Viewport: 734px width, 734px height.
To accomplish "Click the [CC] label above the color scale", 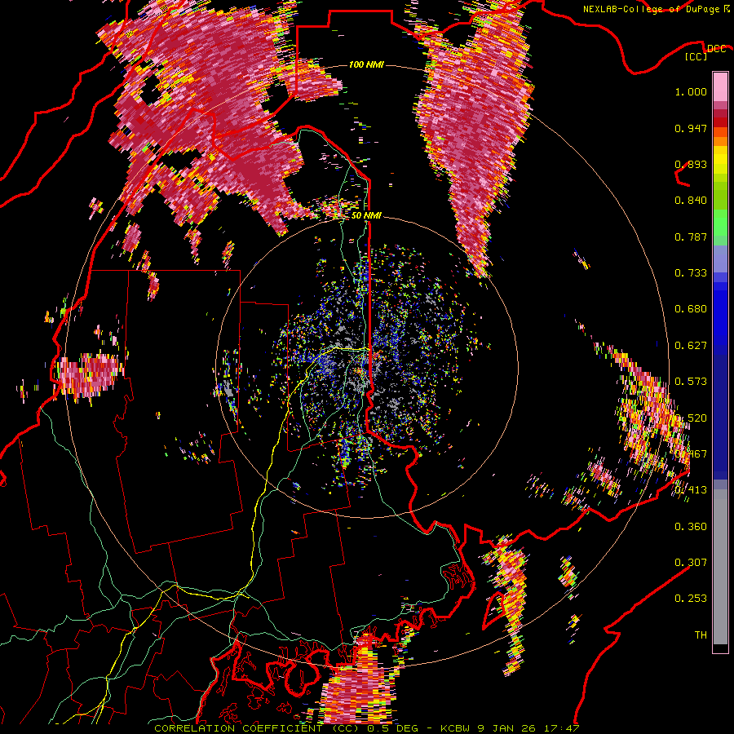I will (x=696, y=57).
